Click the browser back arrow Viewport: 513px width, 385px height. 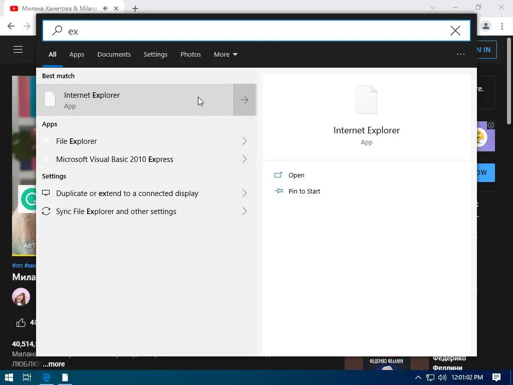11,26
